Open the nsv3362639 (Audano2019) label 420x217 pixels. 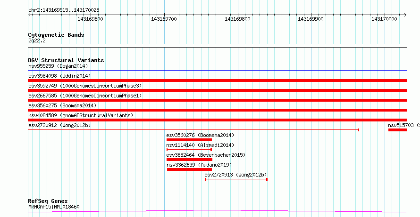coord(199,165)
